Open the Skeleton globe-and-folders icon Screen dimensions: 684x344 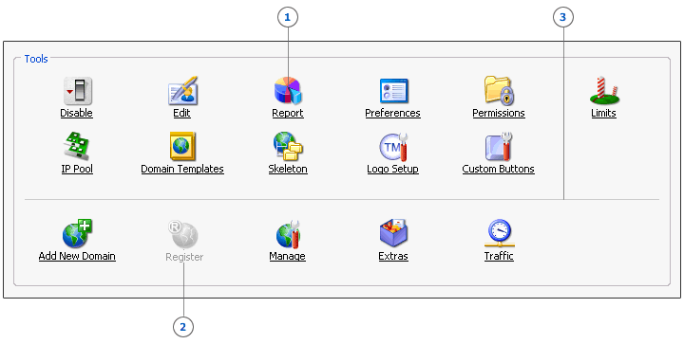288,147
